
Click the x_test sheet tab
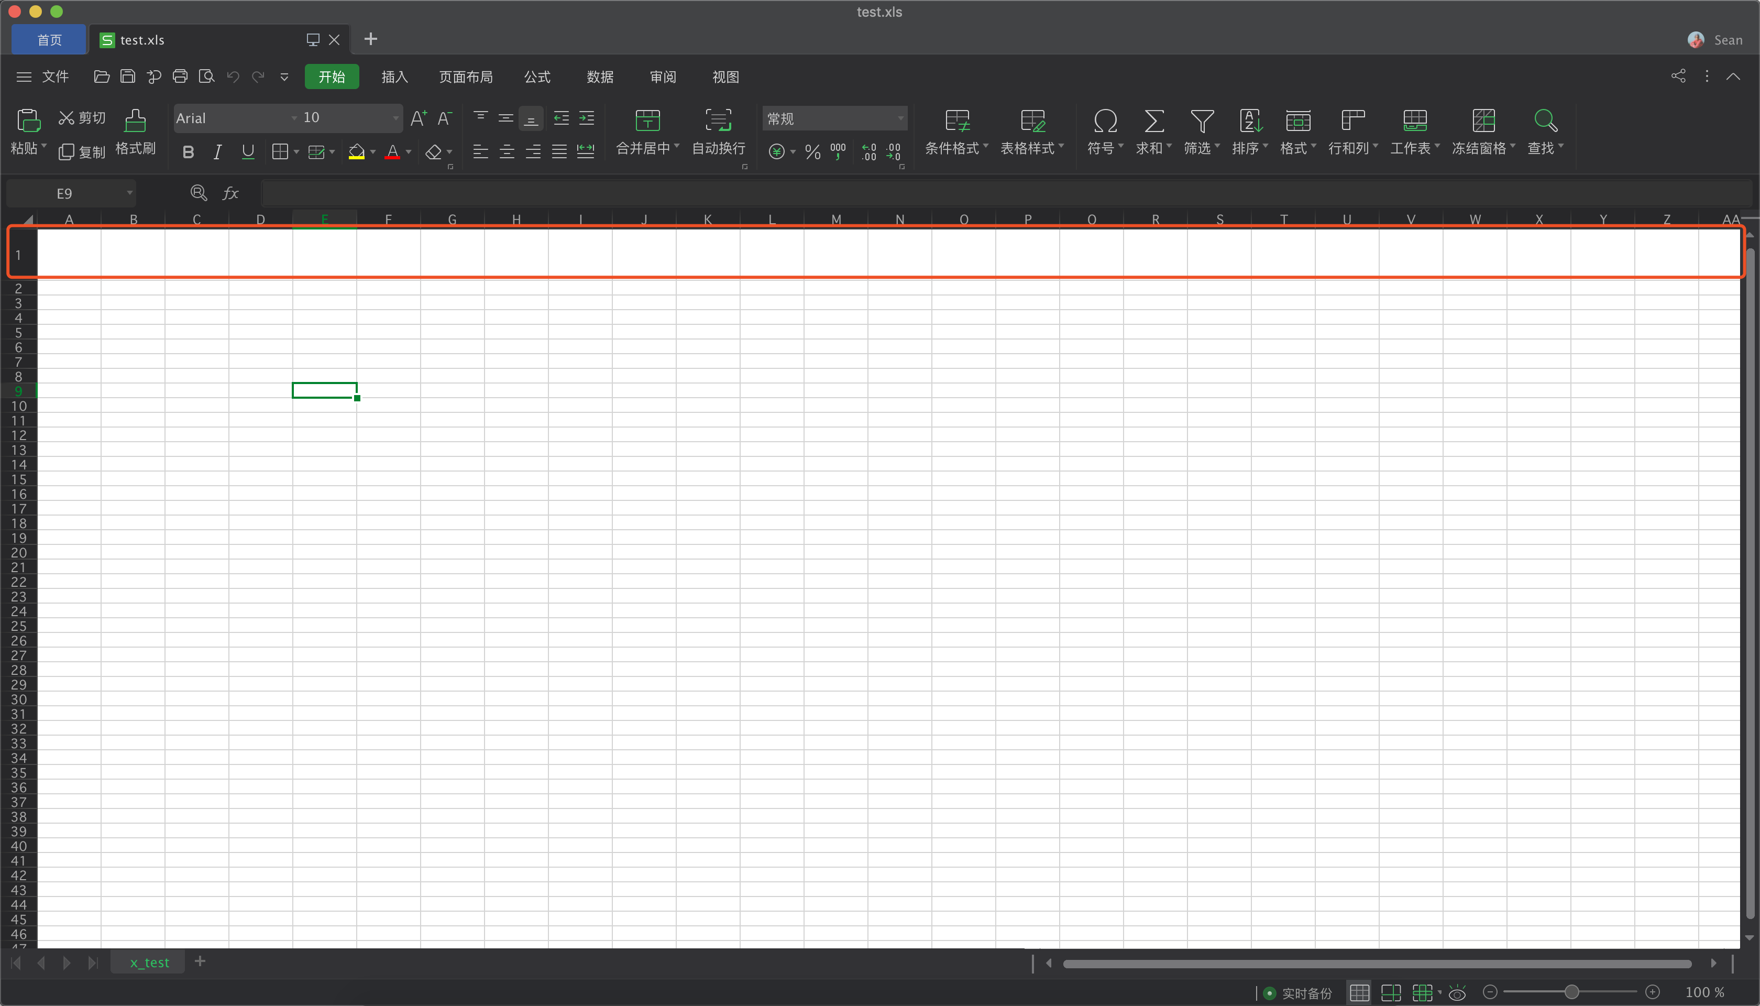pyautogui.click(x=149, y=963)
